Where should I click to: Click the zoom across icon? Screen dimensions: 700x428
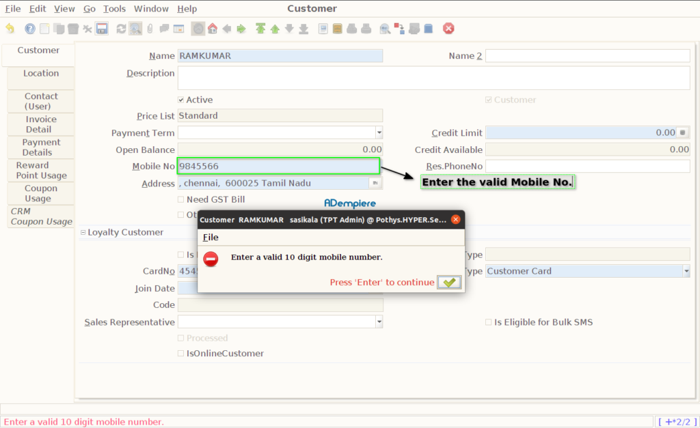point(385,29)
